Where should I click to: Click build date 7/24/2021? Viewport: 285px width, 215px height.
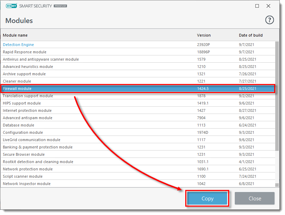click(247, 177)
